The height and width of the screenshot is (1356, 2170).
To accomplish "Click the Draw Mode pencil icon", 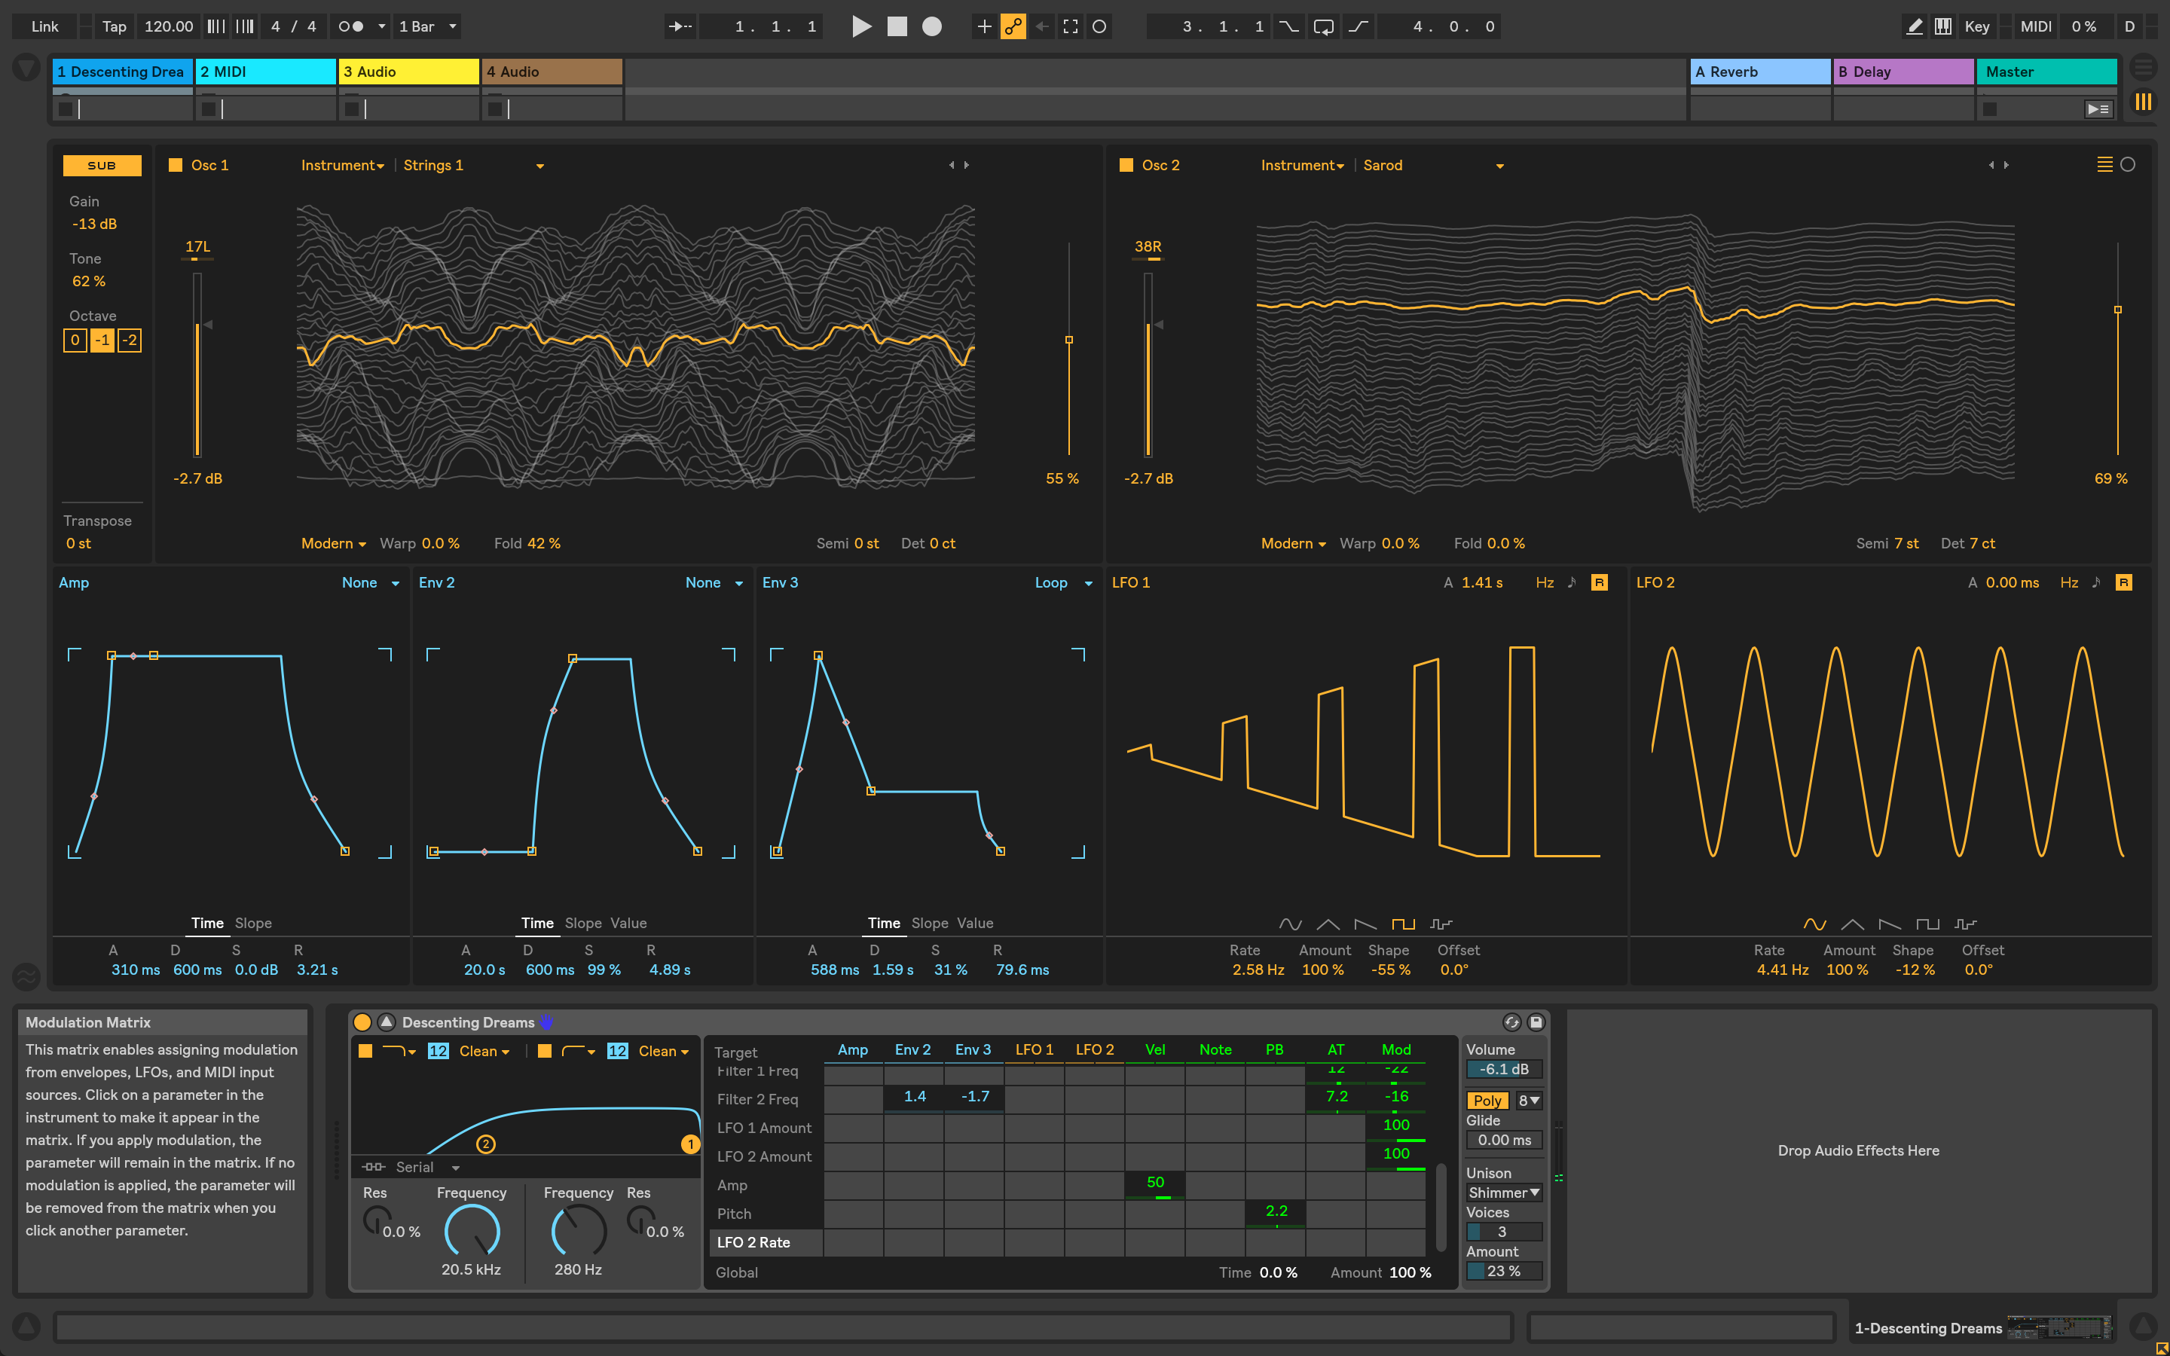I will tap(1914, 27).
